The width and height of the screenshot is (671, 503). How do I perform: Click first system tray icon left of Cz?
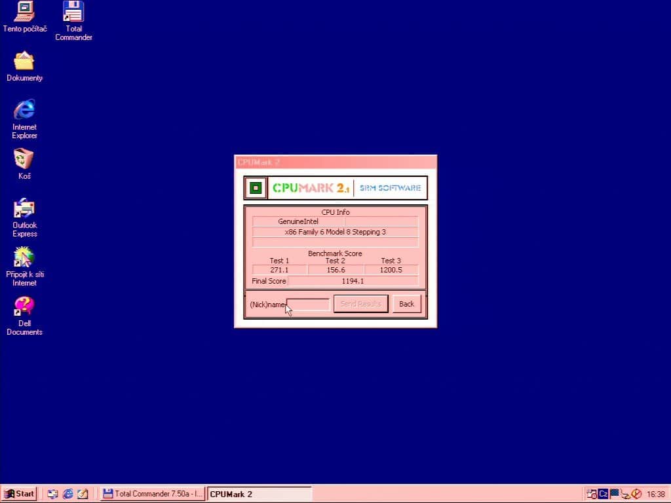592,494
